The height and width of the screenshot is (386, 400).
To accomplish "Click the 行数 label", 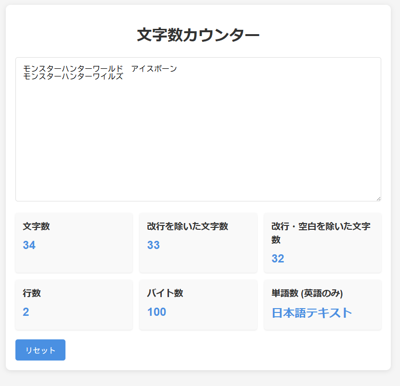I will (x=32, y=293).
